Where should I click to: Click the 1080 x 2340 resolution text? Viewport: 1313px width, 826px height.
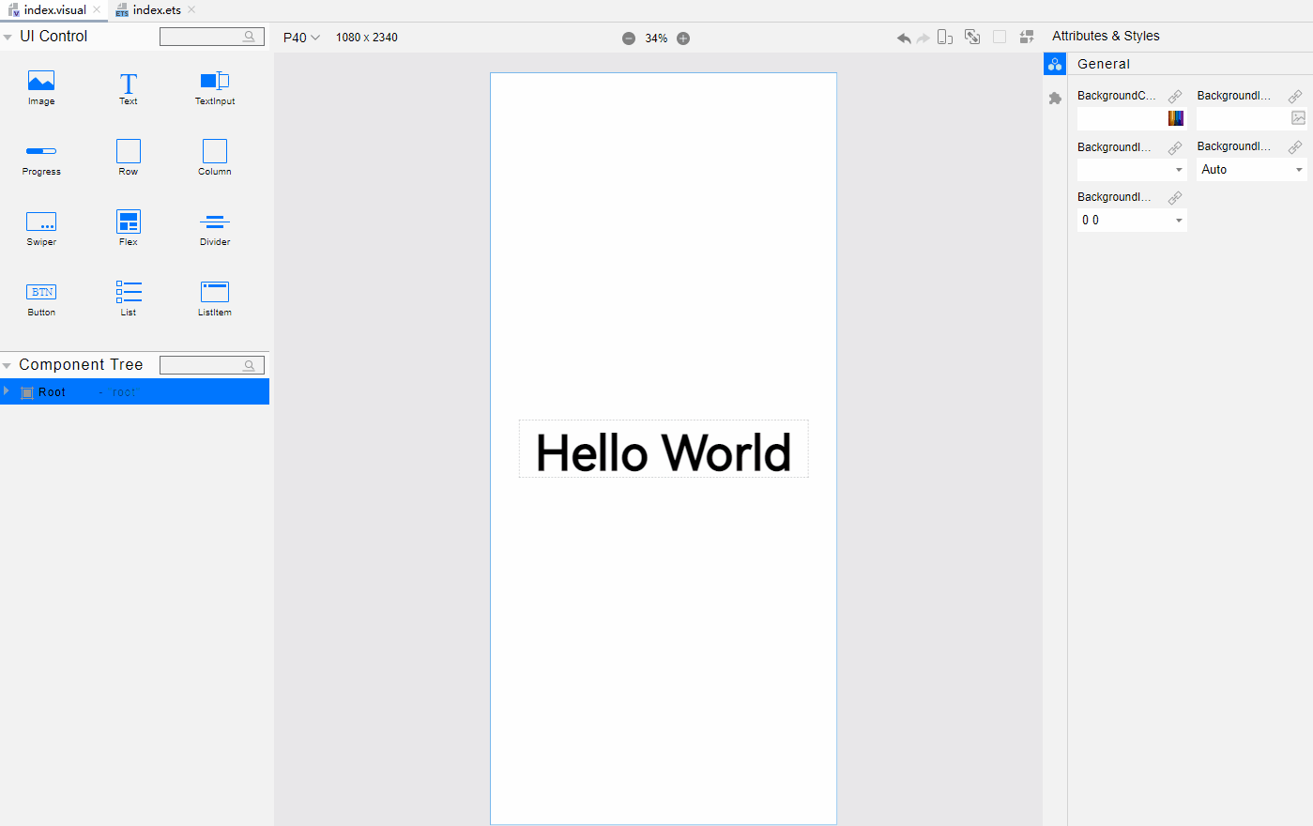(367, 38)
